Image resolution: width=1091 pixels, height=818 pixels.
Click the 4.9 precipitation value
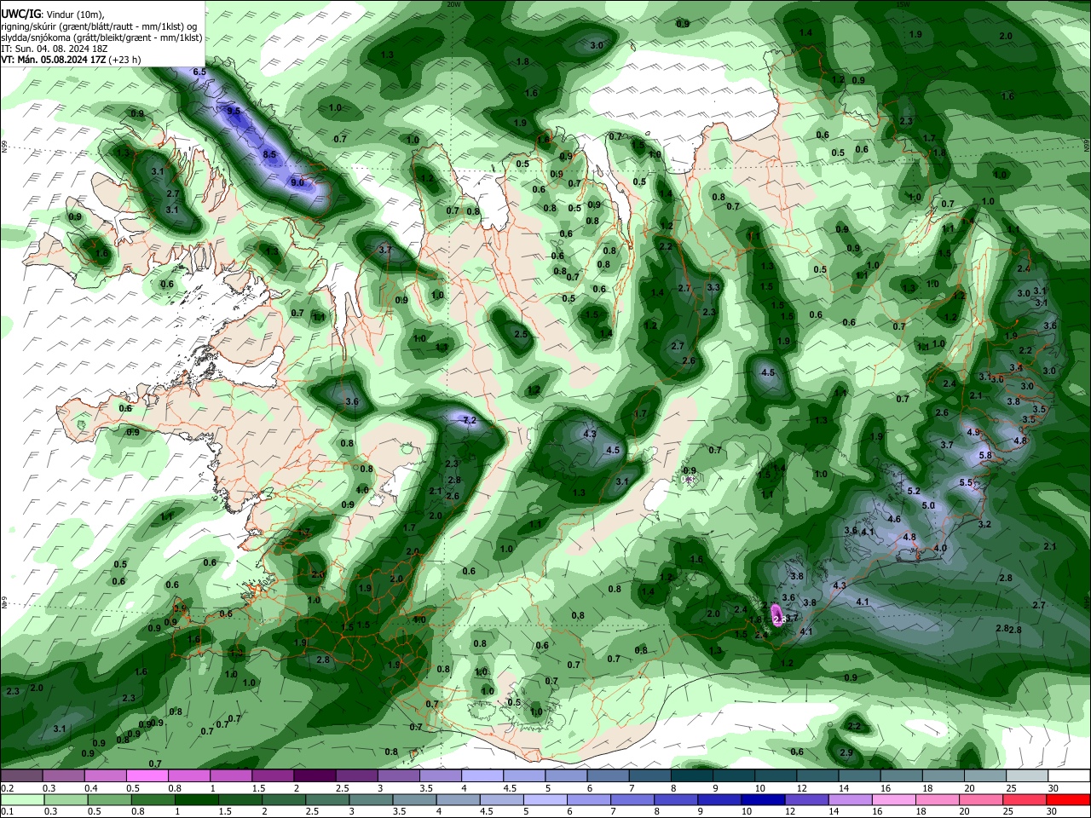(x=973, y=433)
